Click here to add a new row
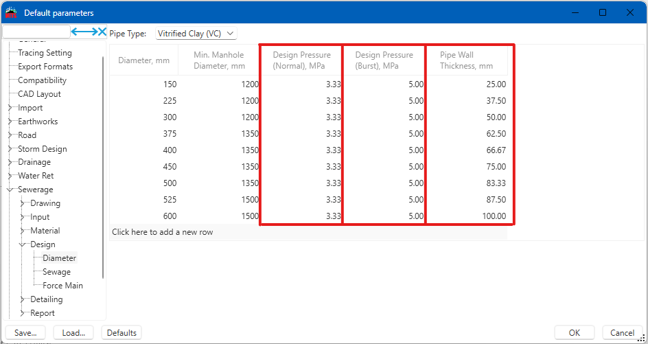This screenshot has width=648, height=344. pyautogui.click(x=163, y=232)
